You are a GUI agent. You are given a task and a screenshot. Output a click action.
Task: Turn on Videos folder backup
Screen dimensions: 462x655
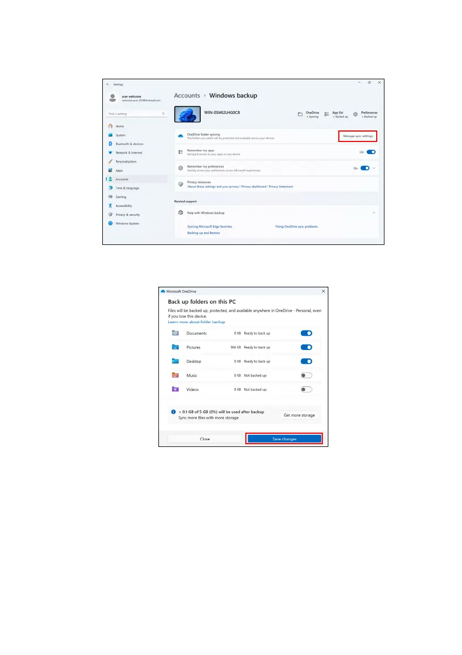[306, 389]
